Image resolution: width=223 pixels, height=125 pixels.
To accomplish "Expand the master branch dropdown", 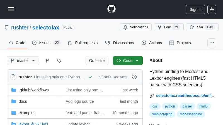I will [23, 61].
